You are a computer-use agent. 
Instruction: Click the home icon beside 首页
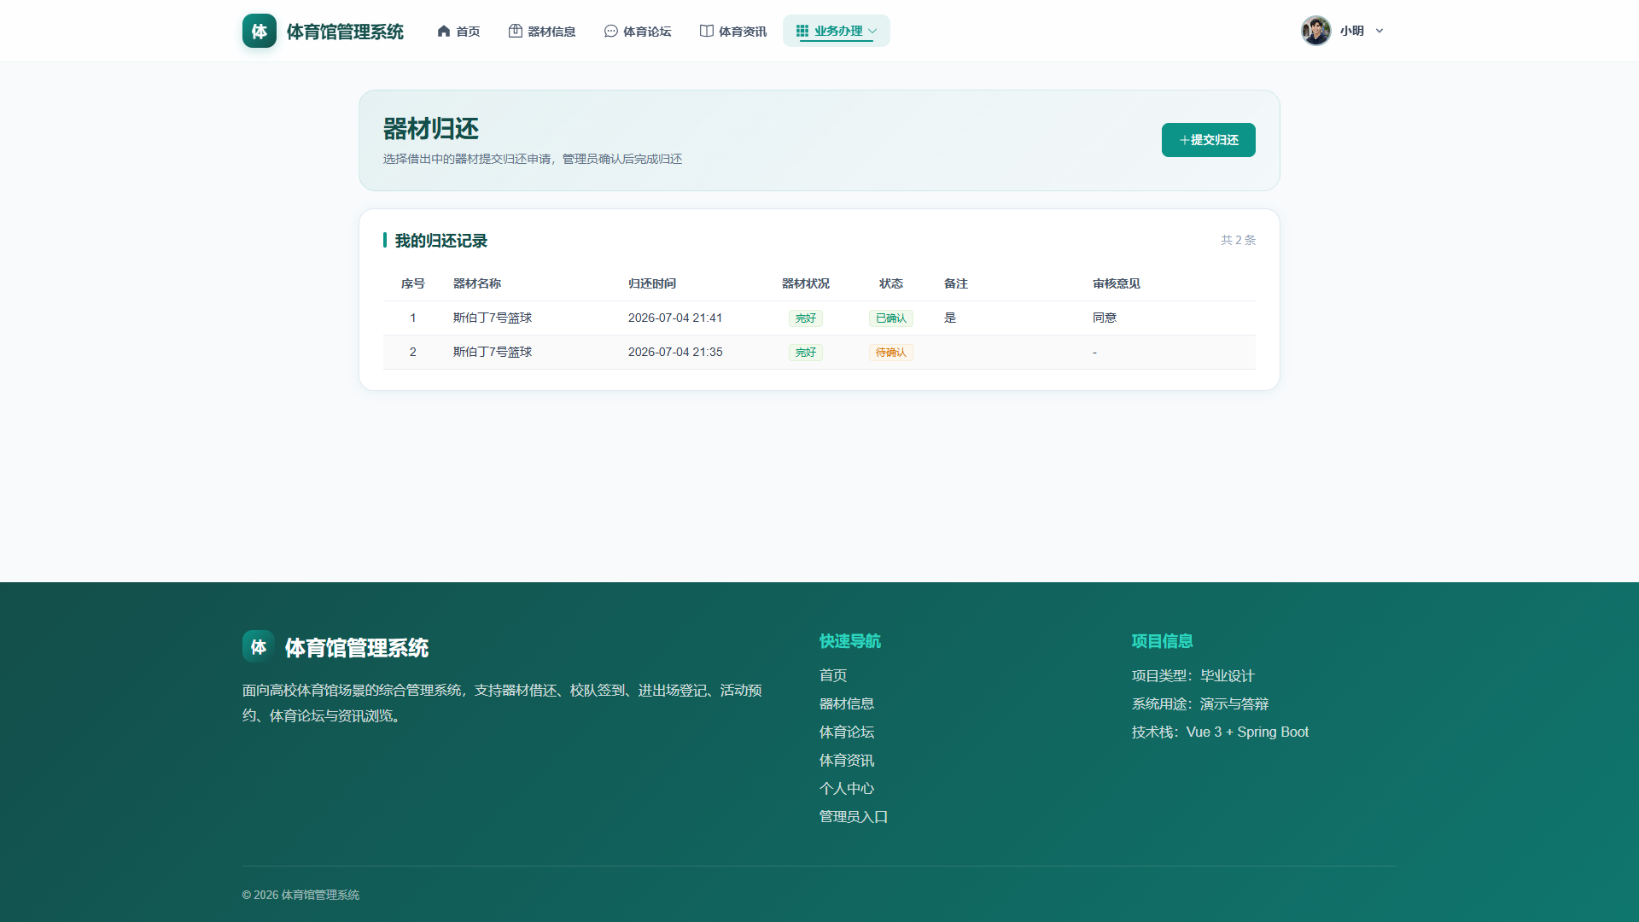click(x=444, y=31)
